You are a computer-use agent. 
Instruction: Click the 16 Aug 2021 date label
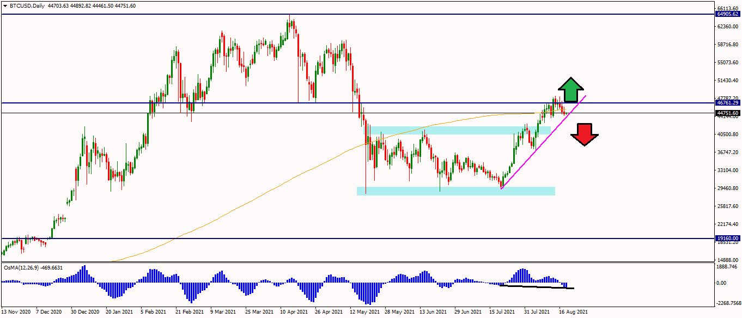574,313
